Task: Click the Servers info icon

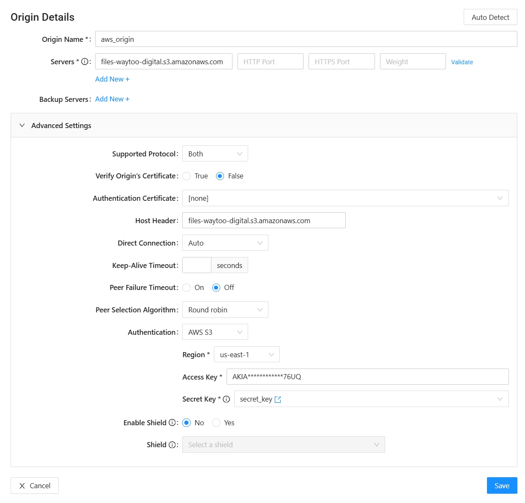Action: [x=85, y=62]
